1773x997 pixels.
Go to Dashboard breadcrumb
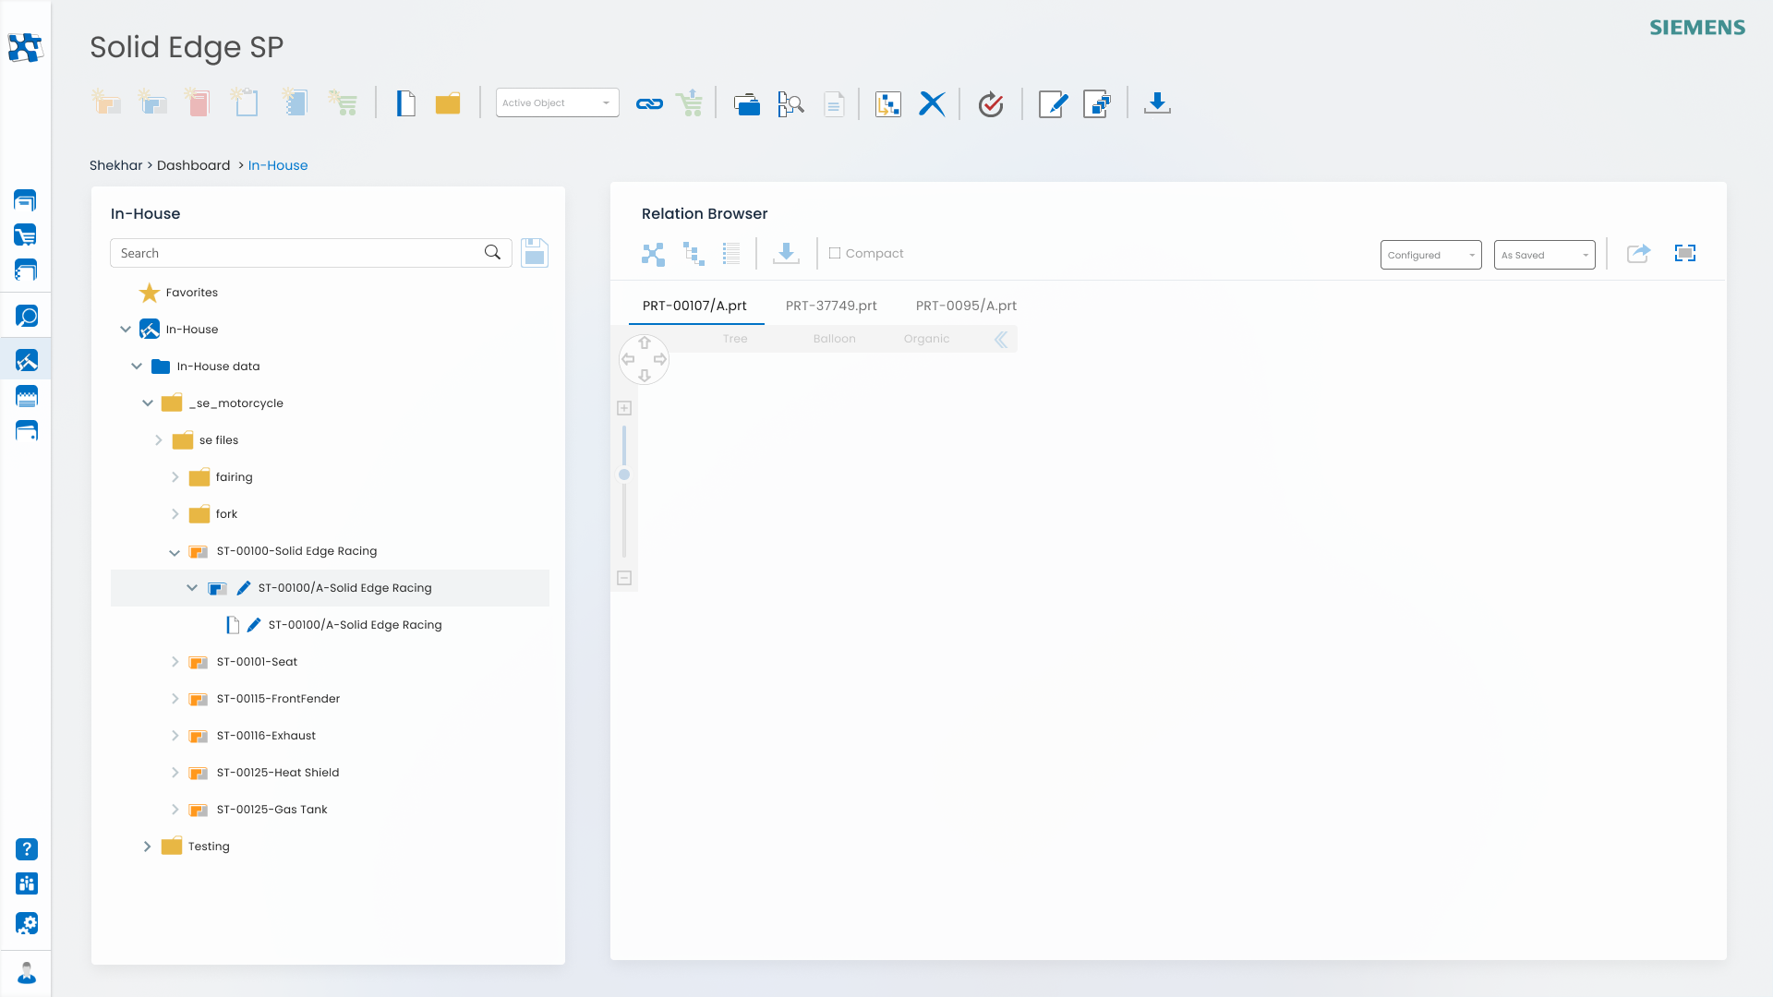(x=193, y=165)
